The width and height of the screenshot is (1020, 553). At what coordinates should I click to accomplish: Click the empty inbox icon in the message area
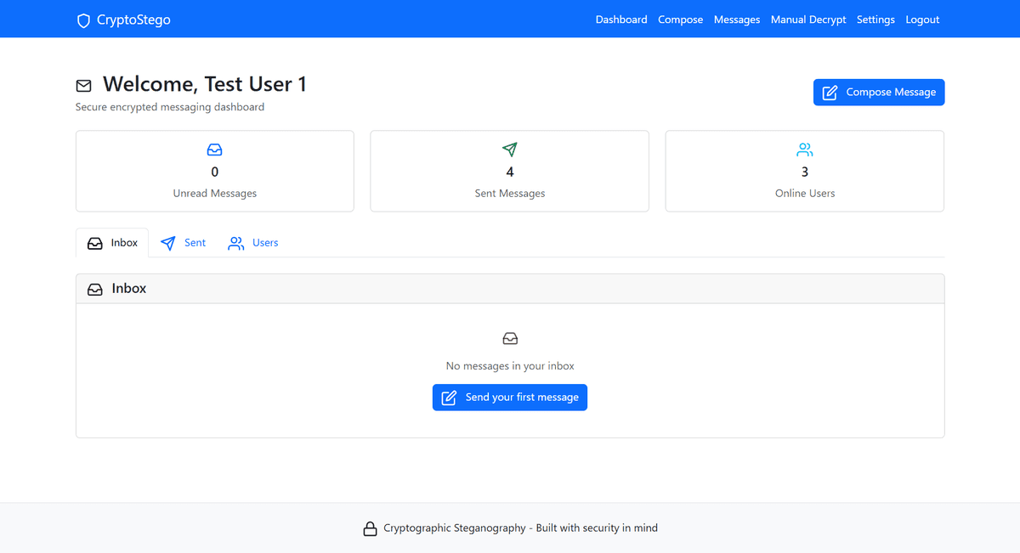tap(510, 338)
